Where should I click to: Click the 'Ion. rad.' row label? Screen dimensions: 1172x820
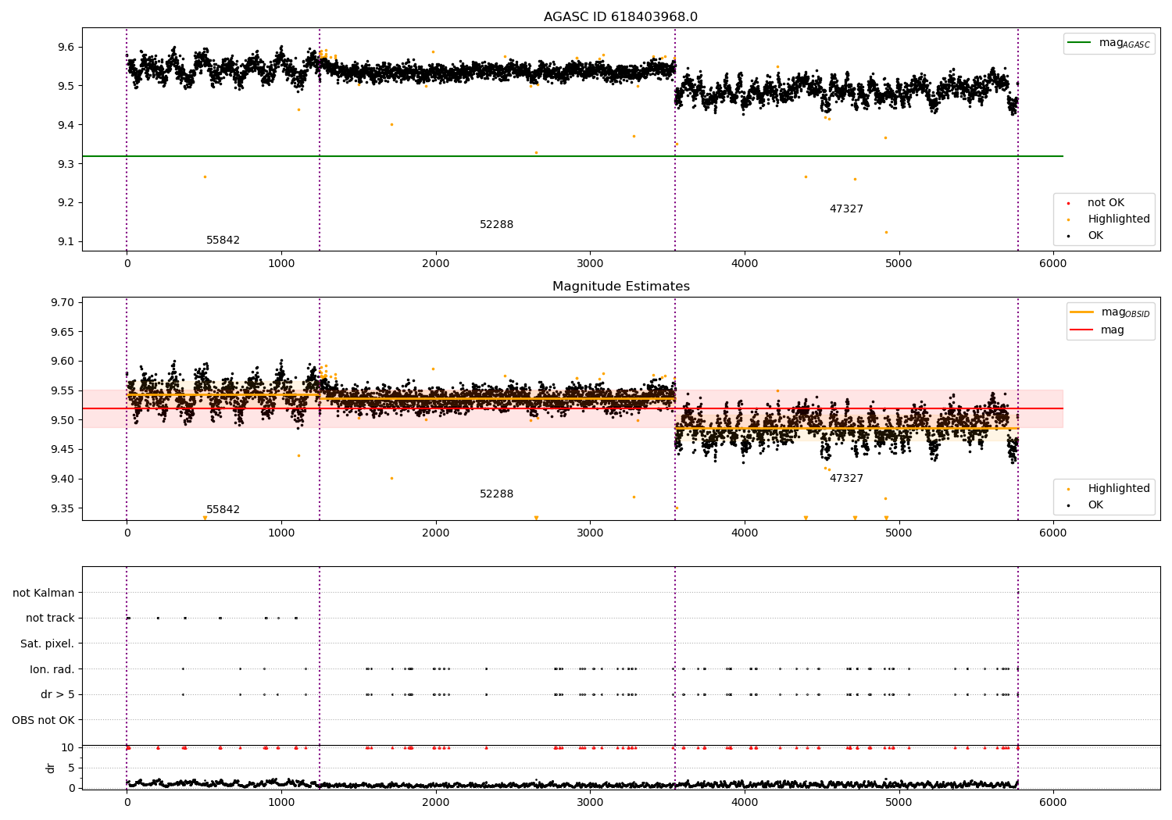pyautogui.click(x=52, y=669)
